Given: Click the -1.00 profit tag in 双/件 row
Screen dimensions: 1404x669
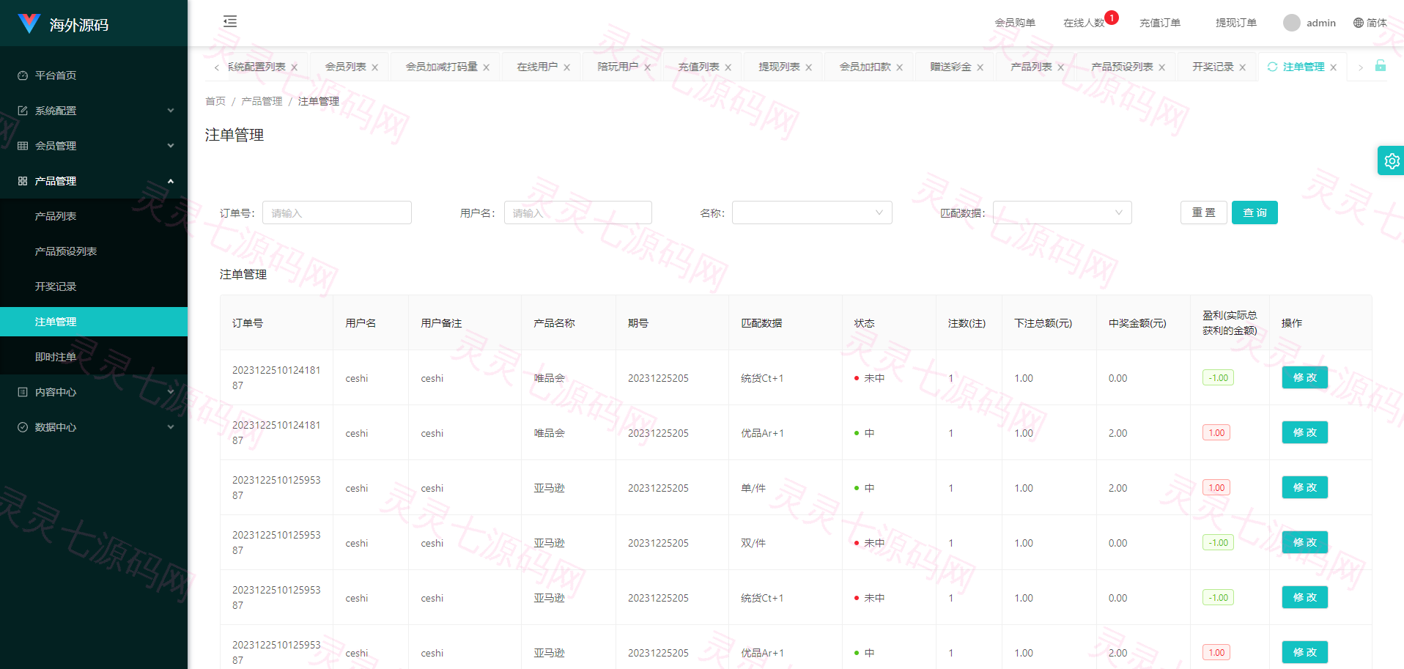Looking at the screenshot, I should [x=1218, y=543].
